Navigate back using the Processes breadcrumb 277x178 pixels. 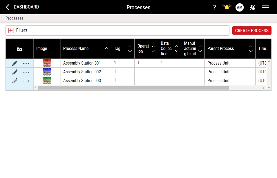(14, 18)
